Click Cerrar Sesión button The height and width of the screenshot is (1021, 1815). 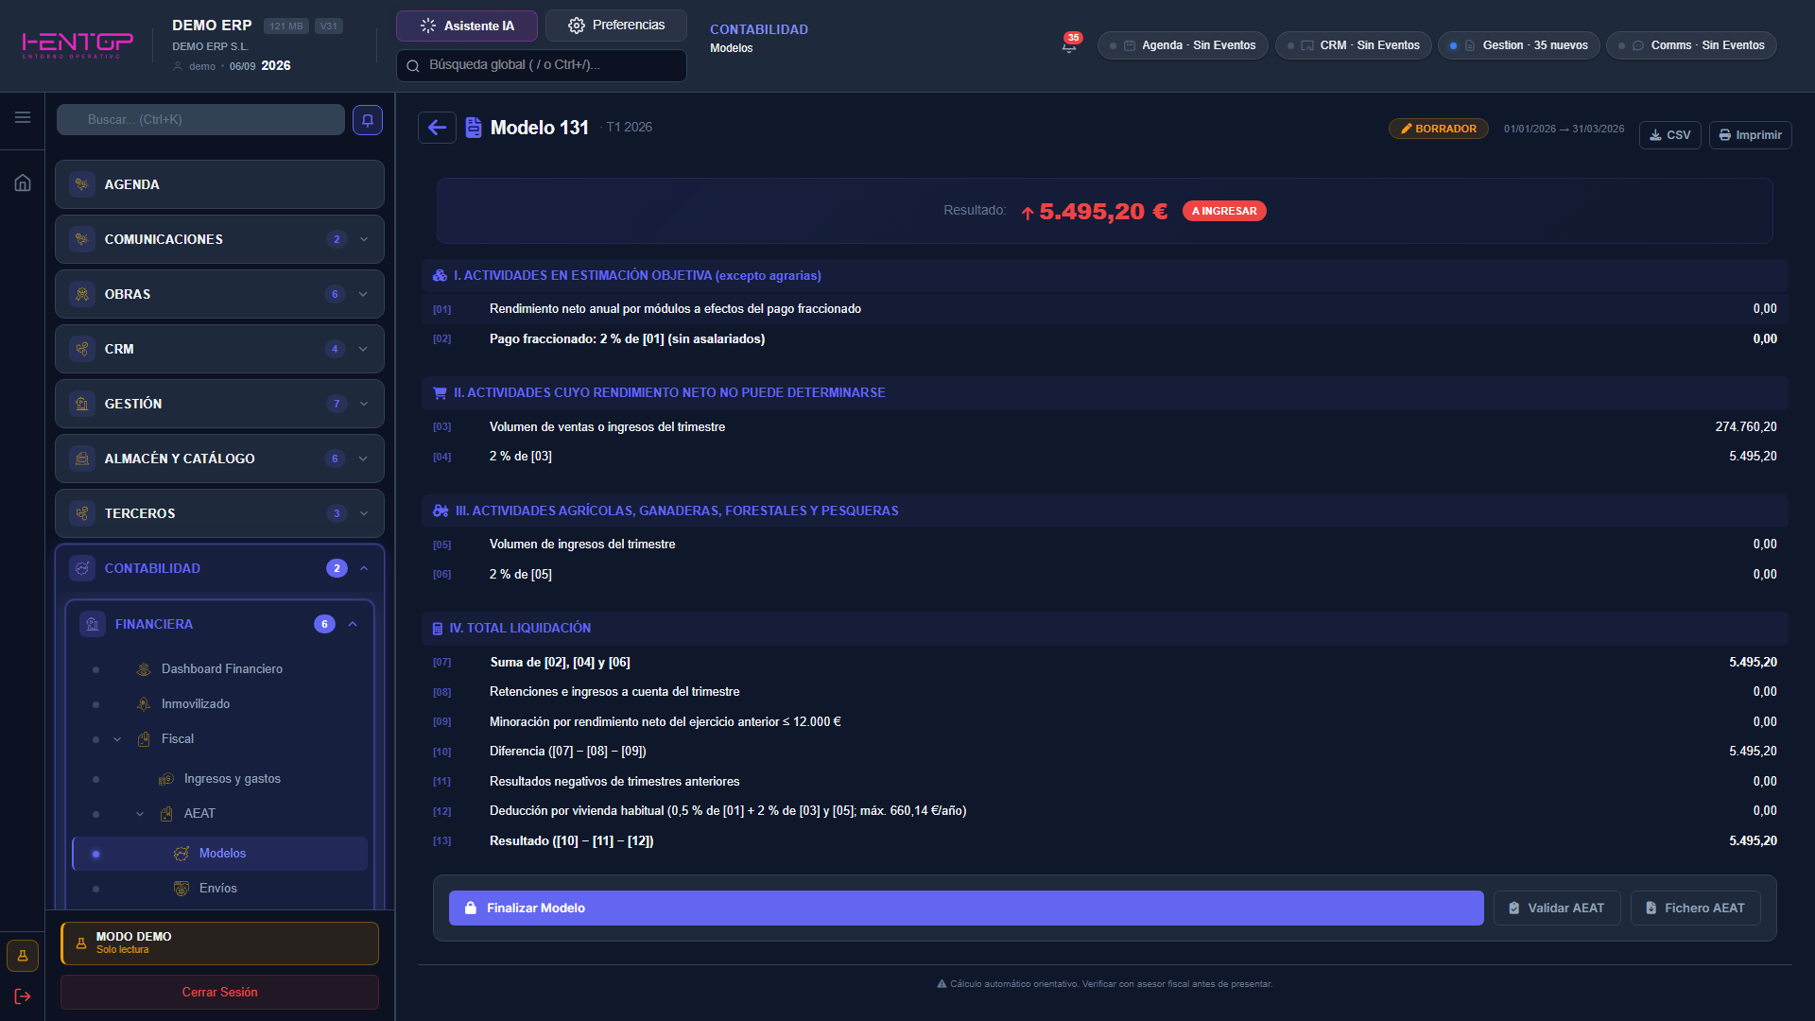coord(219,993)
